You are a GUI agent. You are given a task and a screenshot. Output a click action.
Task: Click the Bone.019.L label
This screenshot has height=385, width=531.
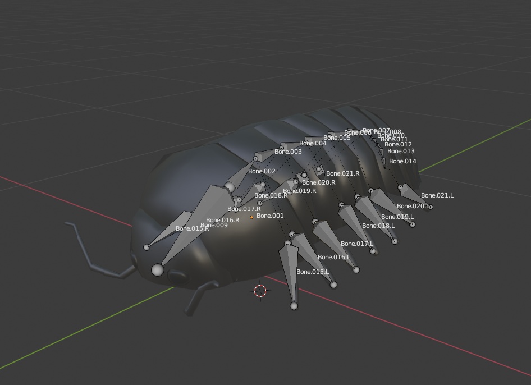pyautogui.click(x=397, y=217)
